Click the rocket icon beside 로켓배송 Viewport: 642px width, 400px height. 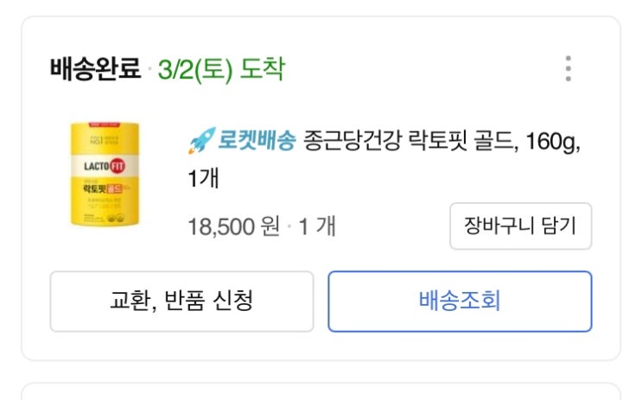200,142
